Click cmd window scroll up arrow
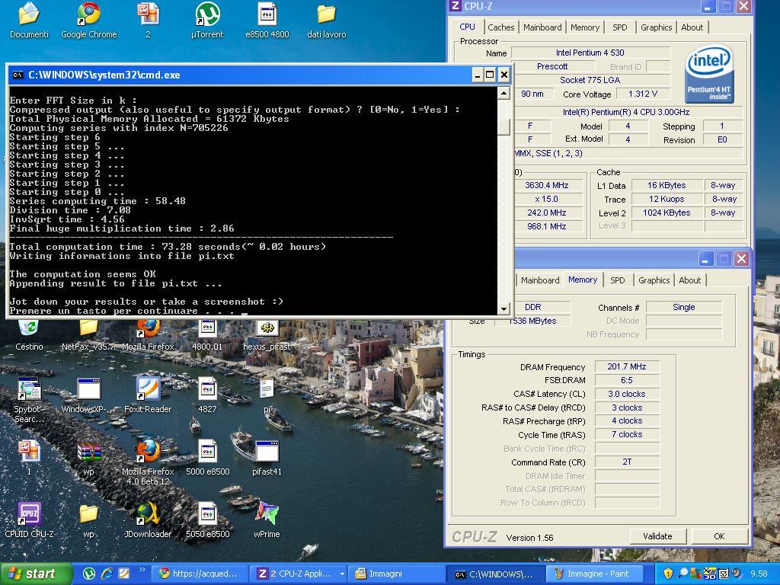The width and height of the screenshot is (780, 585). click(503, 93)
